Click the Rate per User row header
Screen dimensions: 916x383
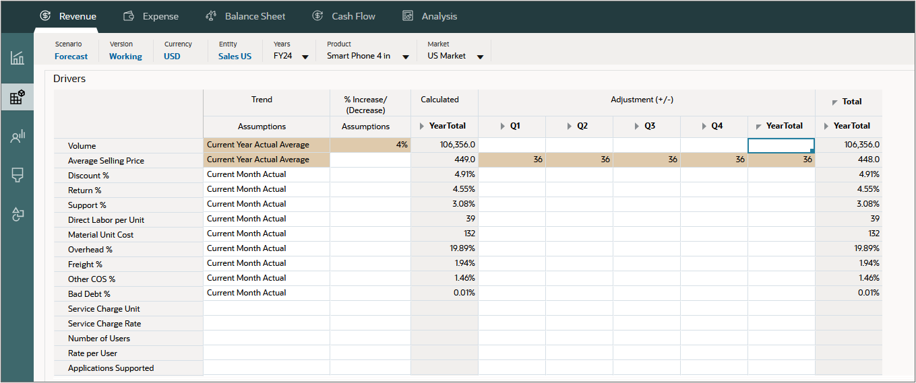point(129,353)
